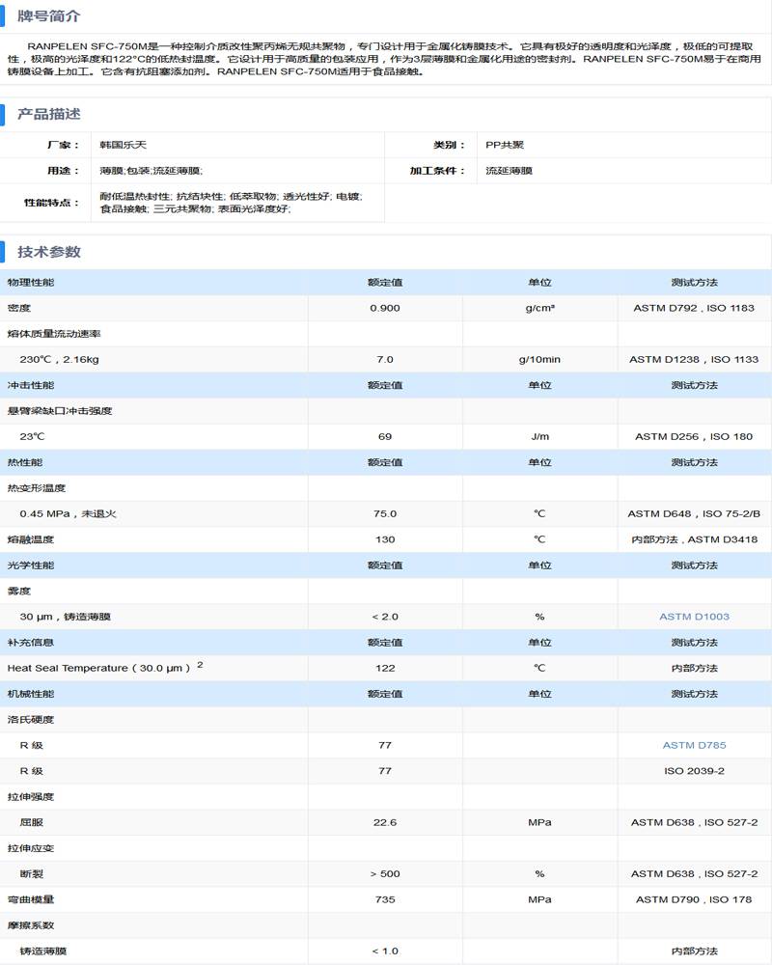Click the 30 μm, 铸造薄膜 haze condition
The image size is (772, 965).
point(66,617)
